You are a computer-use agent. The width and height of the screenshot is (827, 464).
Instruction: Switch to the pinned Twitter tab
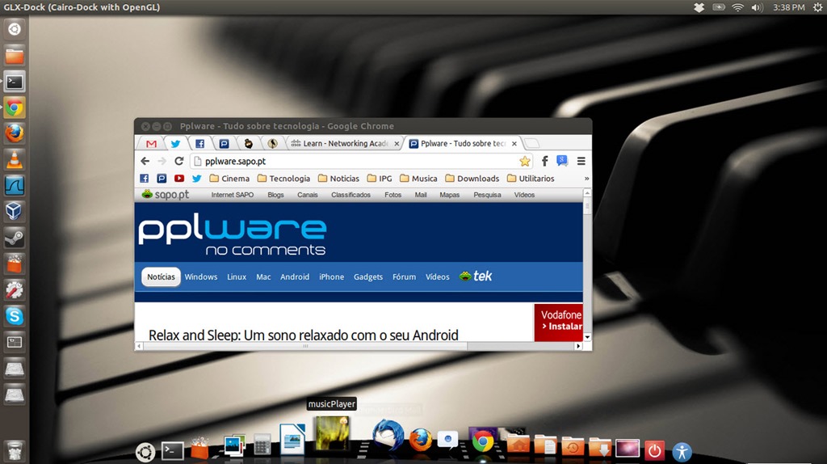click(x=175, y=144)
